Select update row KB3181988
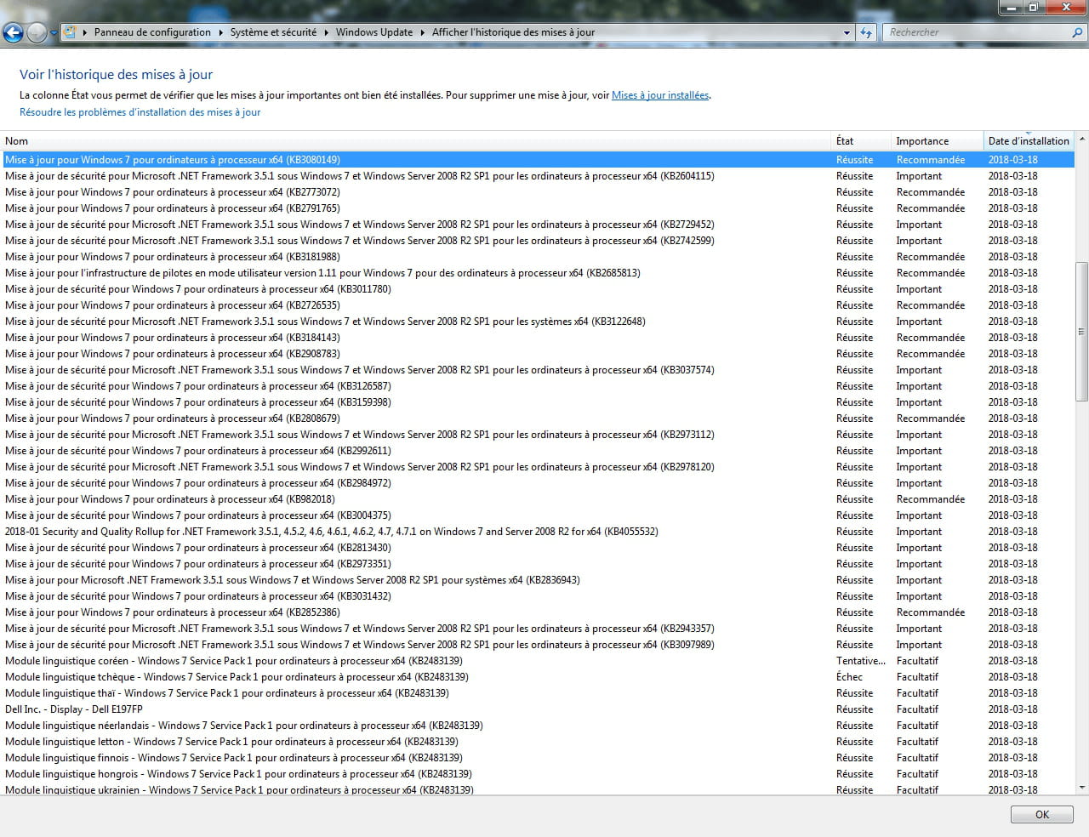 [538, 257]
